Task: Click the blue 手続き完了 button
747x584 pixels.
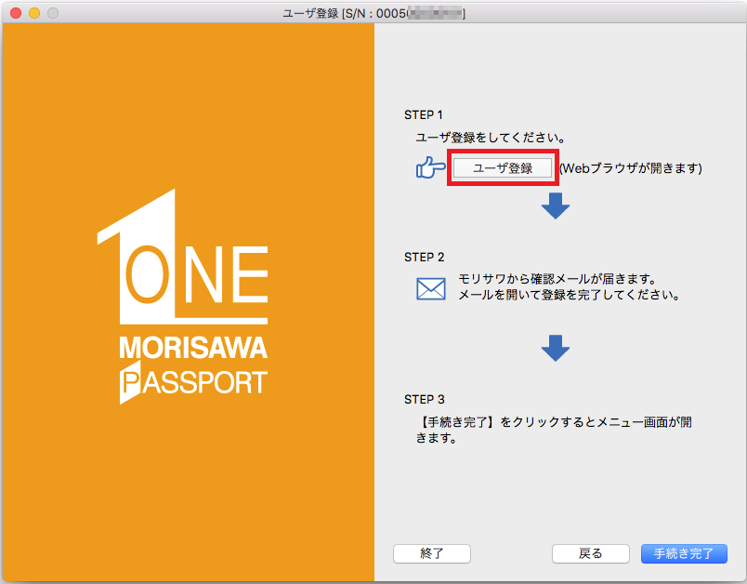Action: tap(684, 553)
